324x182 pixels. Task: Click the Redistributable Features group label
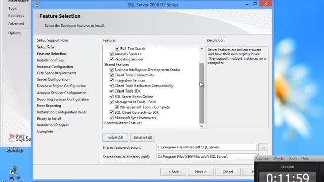123,123
